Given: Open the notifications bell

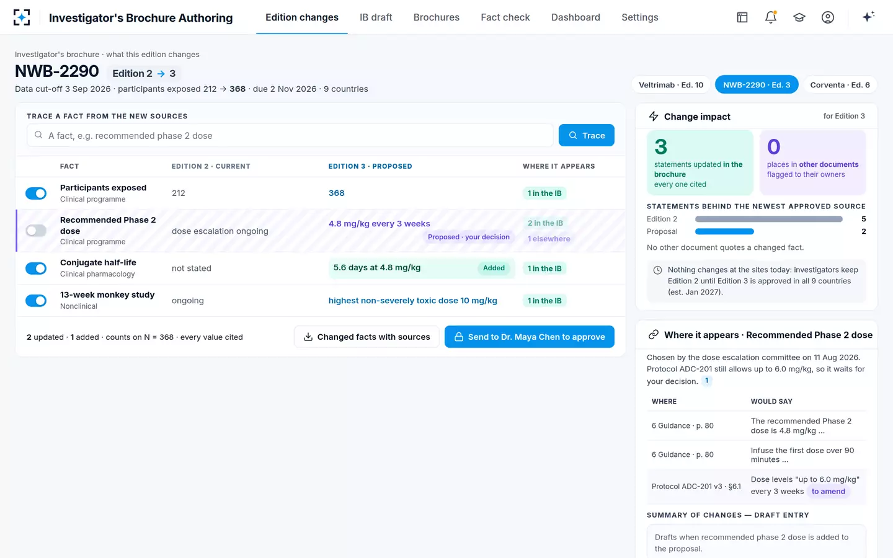Looking at the screenshot, I should 771,17.
